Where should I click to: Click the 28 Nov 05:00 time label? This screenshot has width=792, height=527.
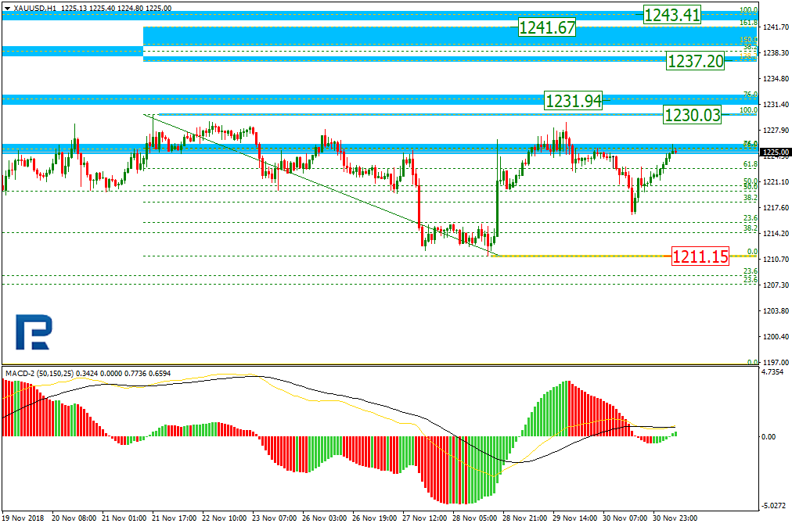click(474, 518)
